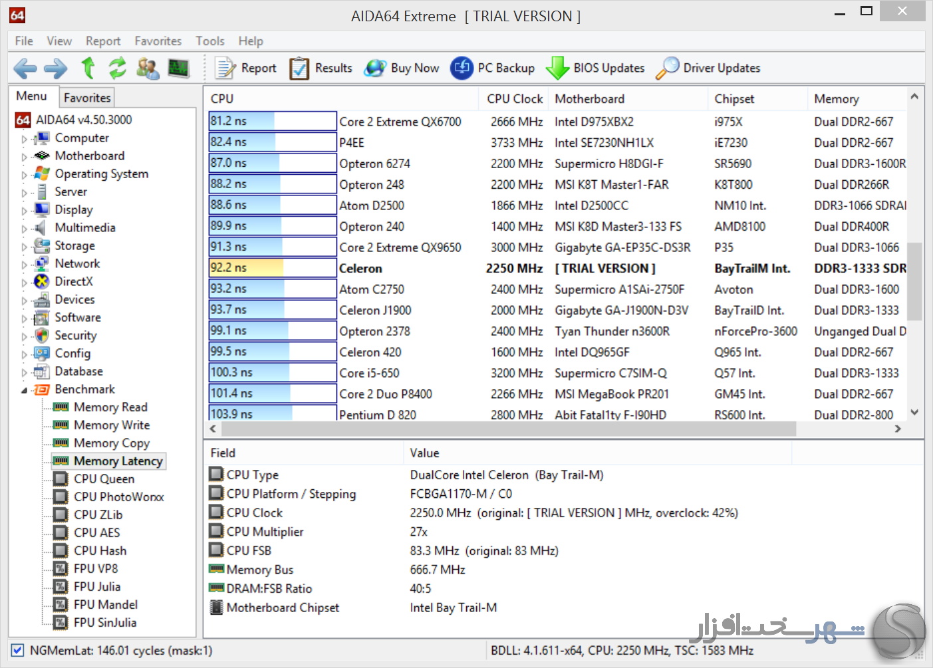933x668 pixels.
Task: Click the CPU Multiplier field row
Action: [x=499, y=532]
